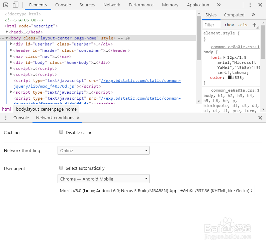Viewport: 266px width, 246px height.
Task: Go to the Memory tab
Action: (170, 5)
